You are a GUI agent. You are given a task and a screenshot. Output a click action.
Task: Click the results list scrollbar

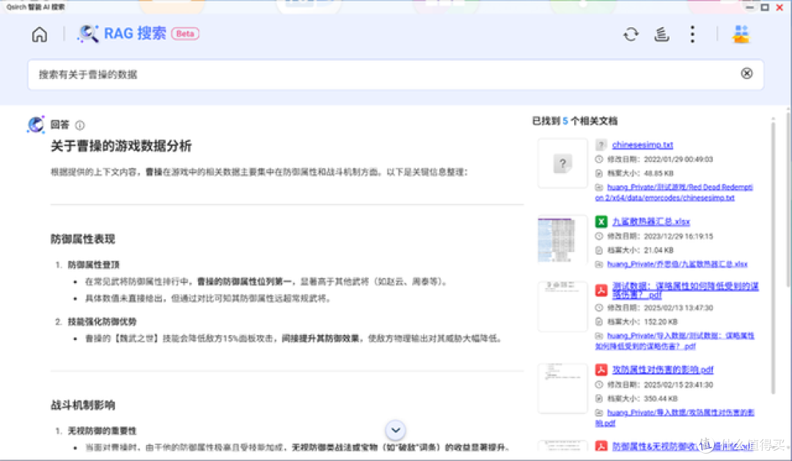tap(773, 257)
